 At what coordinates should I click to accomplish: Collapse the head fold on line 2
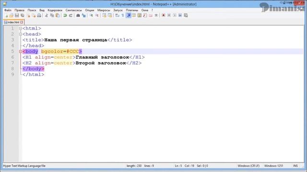21,34
